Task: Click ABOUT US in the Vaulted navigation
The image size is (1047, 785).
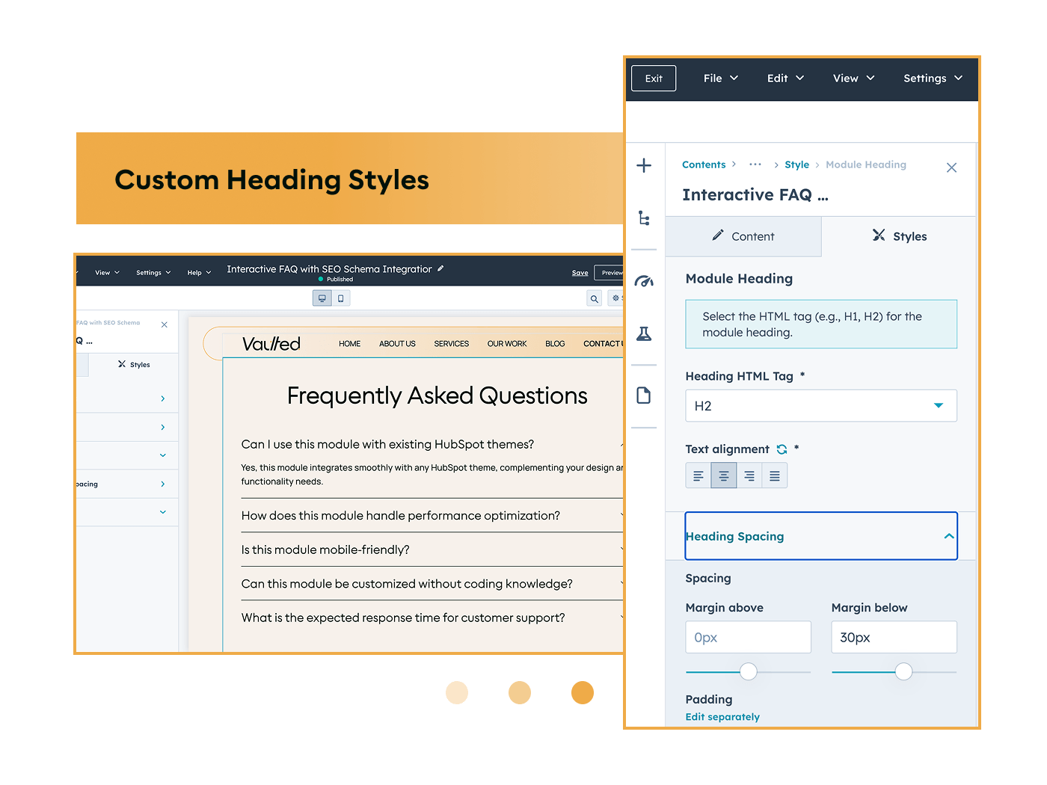Action: point(397,344)
